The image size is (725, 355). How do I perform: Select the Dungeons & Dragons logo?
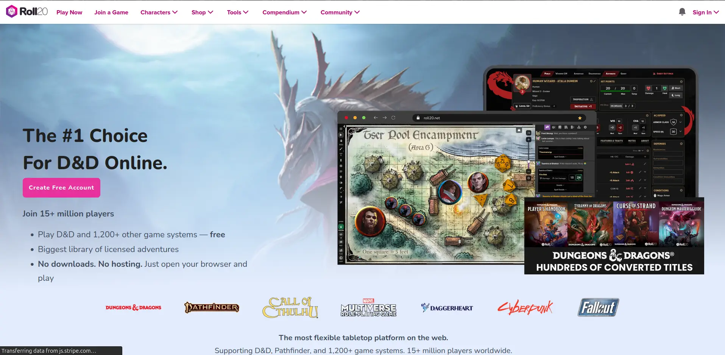(x=133, y=308)
